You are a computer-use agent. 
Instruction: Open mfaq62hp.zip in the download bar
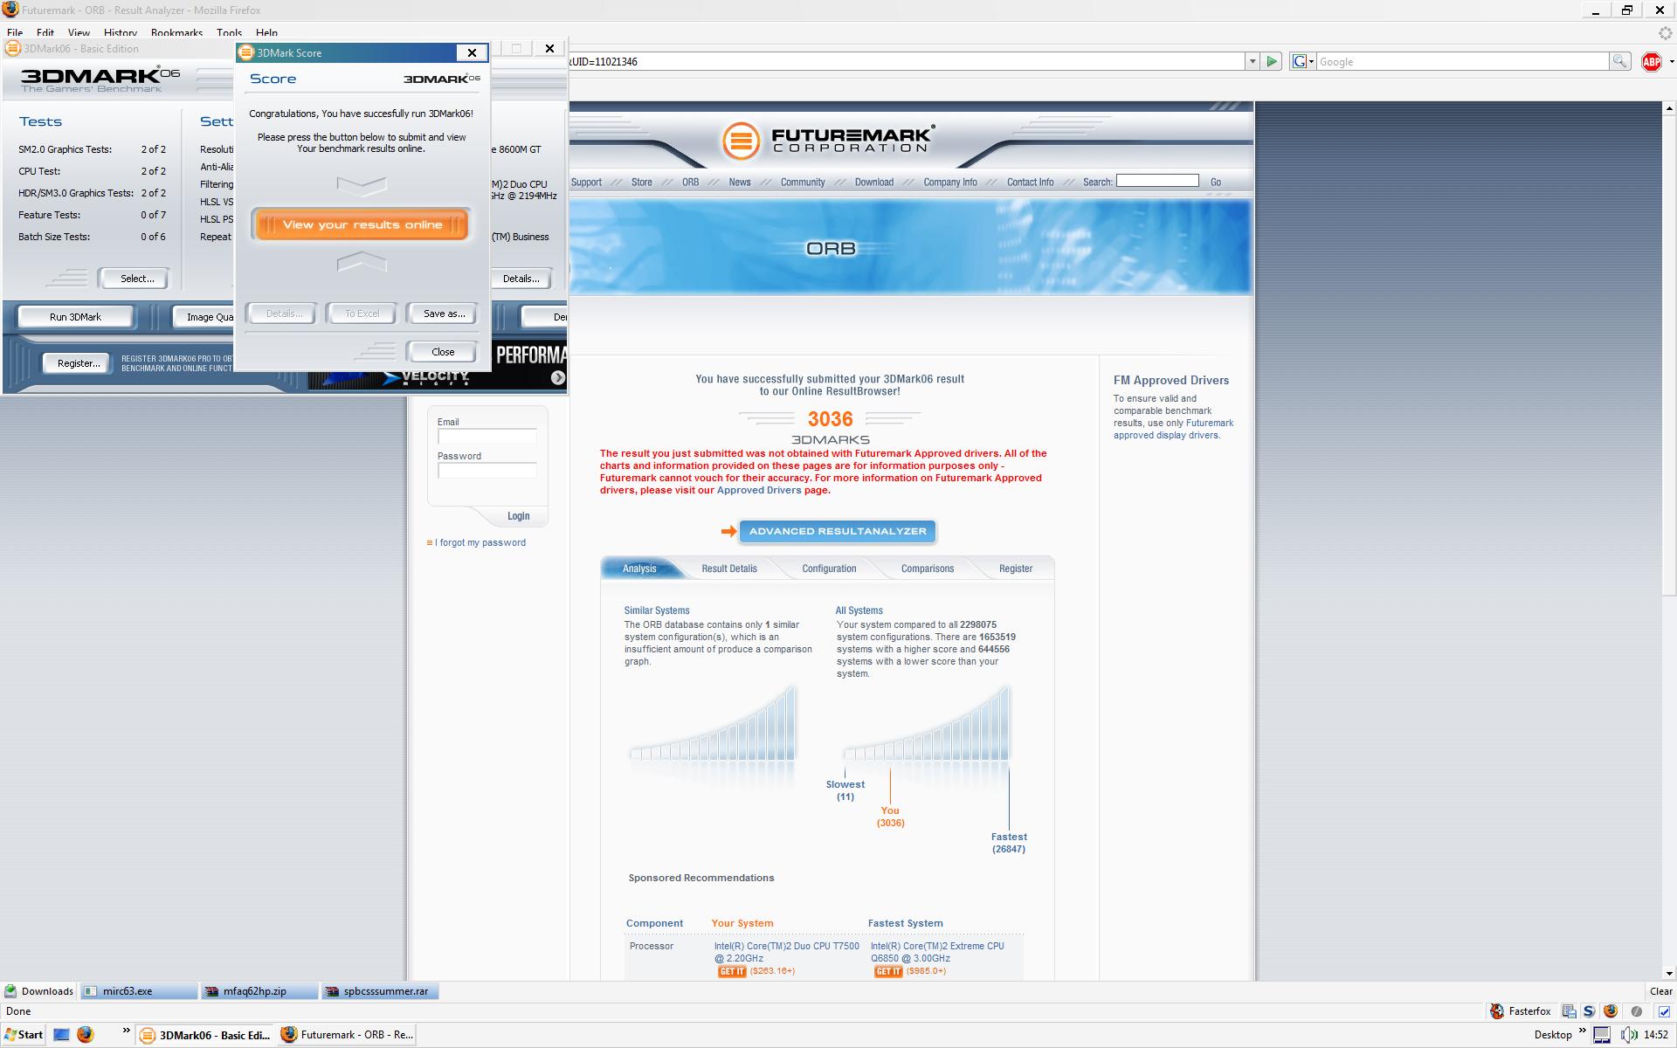(x=259, y=991)
